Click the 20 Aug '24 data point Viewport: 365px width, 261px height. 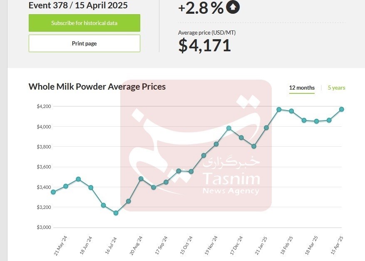point(141,179)
